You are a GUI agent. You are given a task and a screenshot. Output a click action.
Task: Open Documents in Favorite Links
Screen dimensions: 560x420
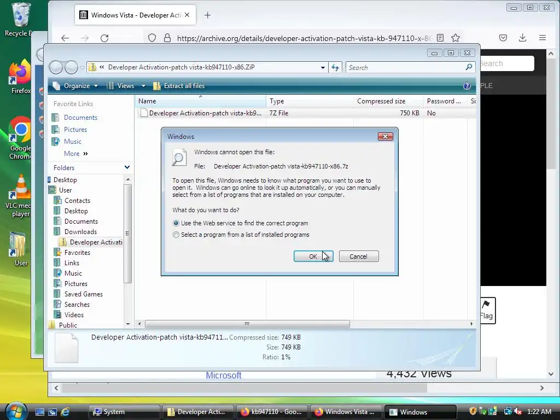point(80,118)
